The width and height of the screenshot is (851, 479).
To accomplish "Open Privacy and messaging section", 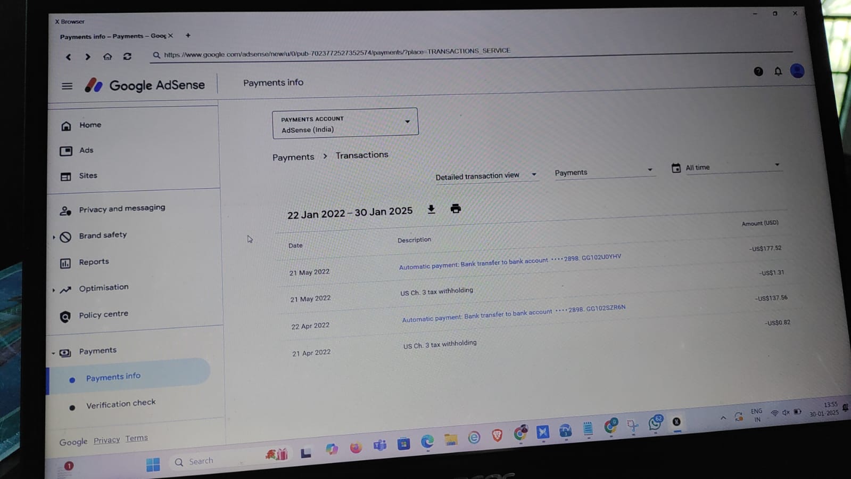I will [x=122, y=208].
